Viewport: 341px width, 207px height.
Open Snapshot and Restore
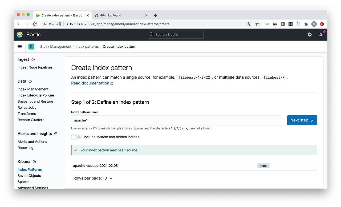tap(35, 102)
